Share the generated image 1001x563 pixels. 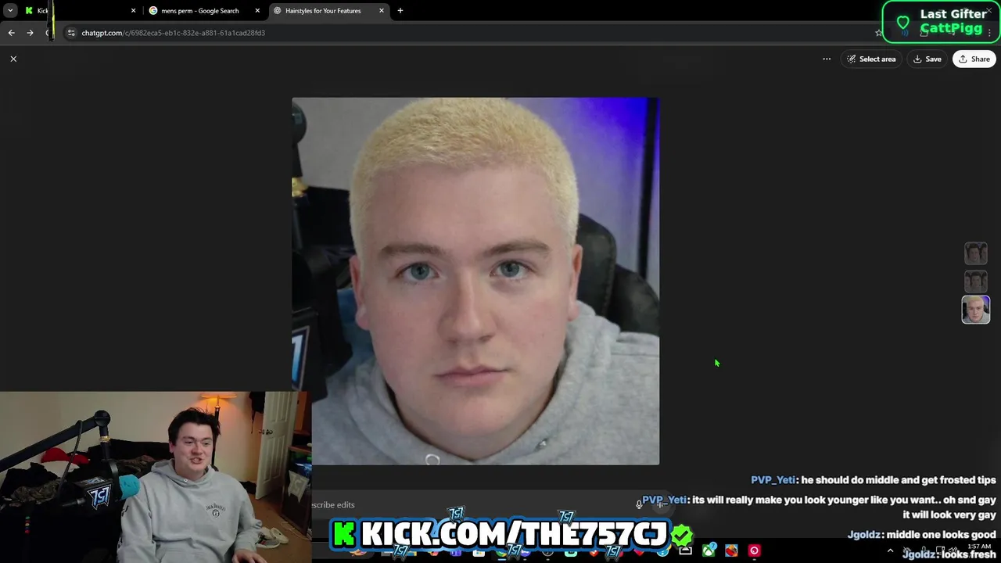[x=974, y=59]
